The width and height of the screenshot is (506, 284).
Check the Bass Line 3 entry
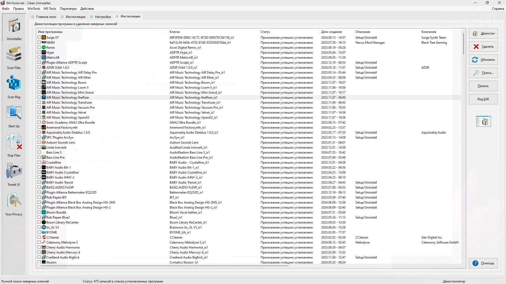click(39, 153)
